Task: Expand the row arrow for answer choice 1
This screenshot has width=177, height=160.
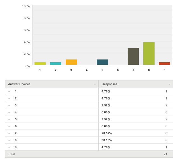Action: point(9,92)
